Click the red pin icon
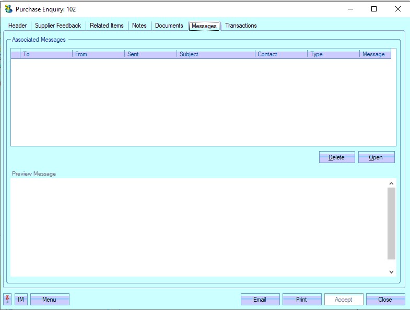Viewport: 410px width, 310px height. click(7, 300)
